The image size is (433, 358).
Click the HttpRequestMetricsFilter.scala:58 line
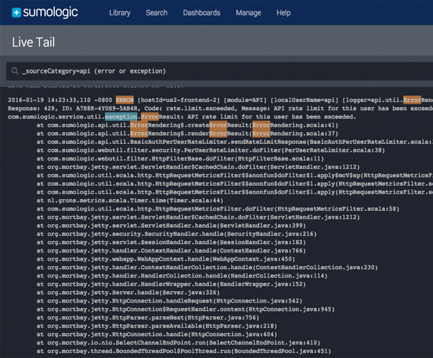coord(218,209)
